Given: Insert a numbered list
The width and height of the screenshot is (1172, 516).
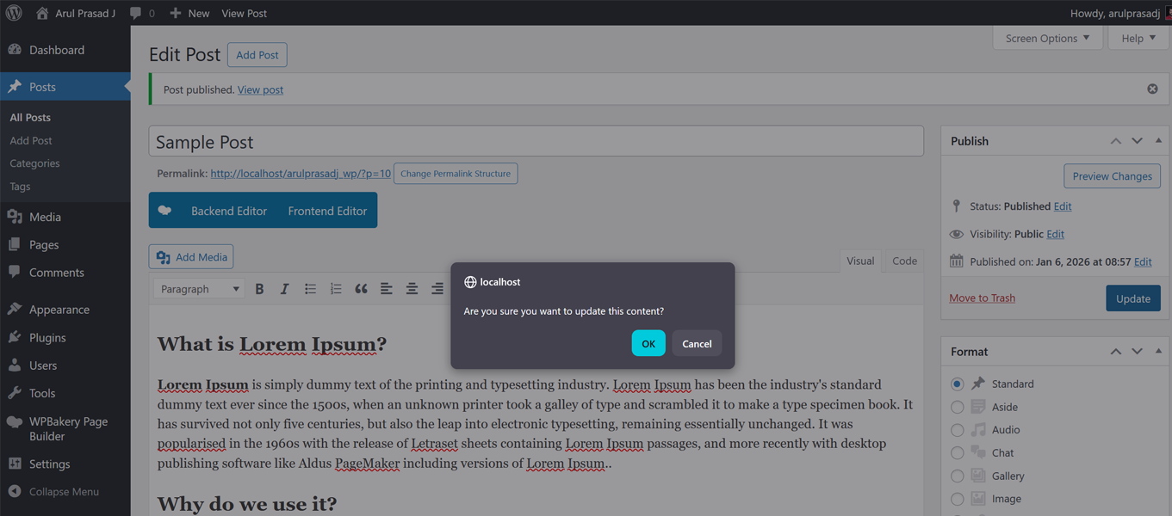Looking at the screenshot, I should pyautogui.click(x=335, y=289).
